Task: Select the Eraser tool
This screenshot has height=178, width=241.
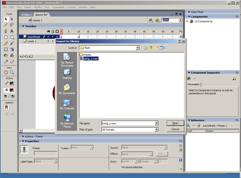Action: coord(12,62)
